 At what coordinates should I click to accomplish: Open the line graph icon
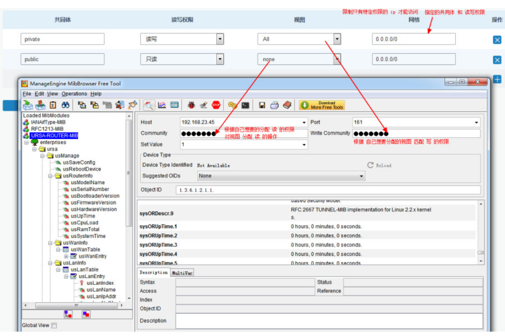coord(162,105)
